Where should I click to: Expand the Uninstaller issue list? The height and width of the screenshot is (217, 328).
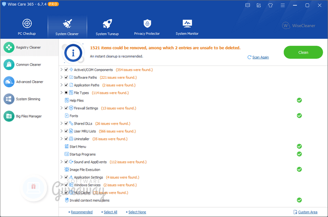tap(61, 139)
